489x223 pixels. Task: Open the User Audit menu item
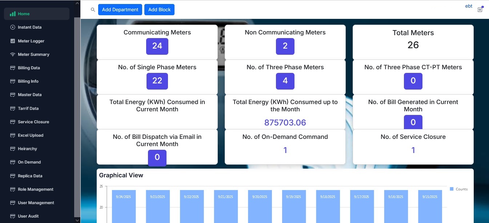(x=28, y=216)
